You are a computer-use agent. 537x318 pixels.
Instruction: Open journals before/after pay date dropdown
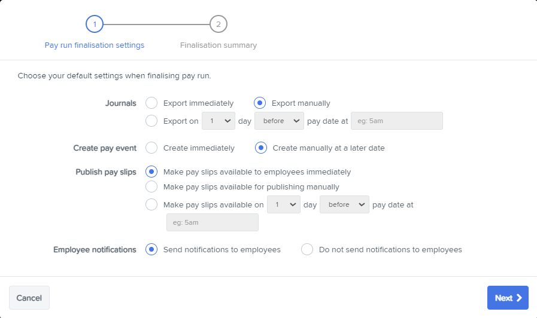[x=279, y=121]
